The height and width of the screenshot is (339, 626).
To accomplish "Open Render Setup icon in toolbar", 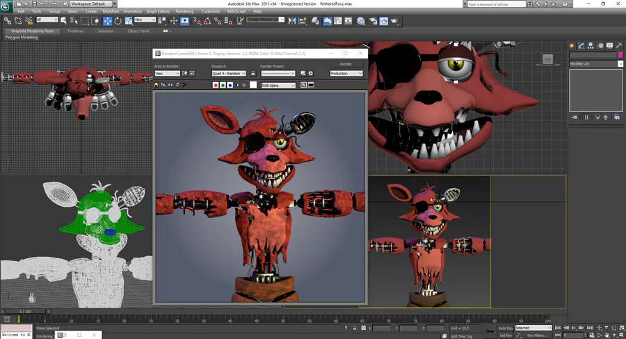I will click(374, 21).
